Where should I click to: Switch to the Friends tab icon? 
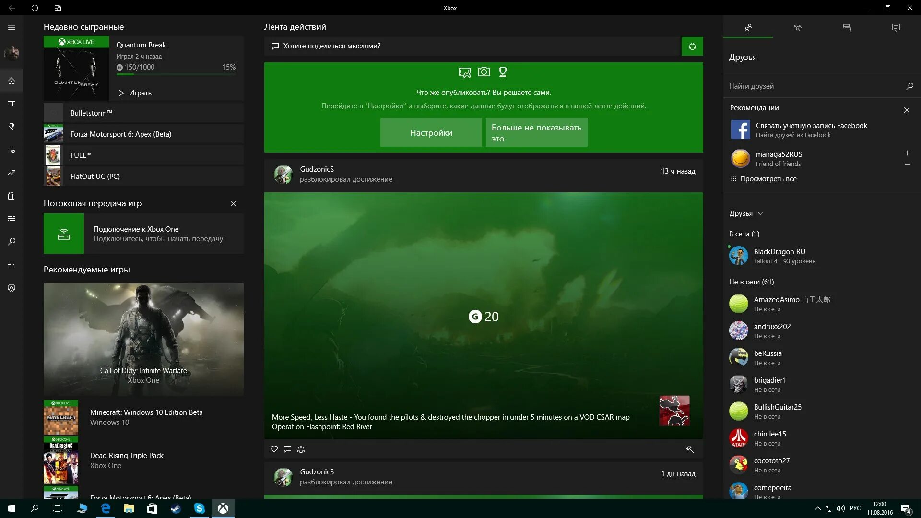[748, 28]
